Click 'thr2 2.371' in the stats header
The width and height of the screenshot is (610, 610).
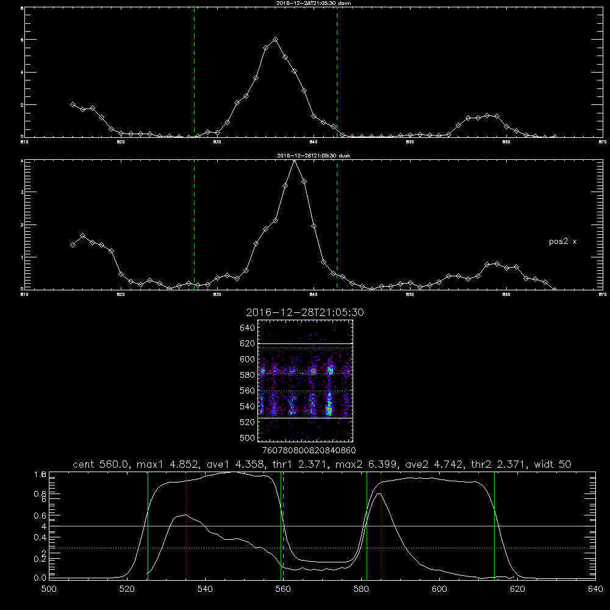499,464
